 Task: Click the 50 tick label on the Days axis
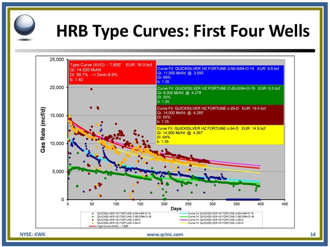coord(92,204)
